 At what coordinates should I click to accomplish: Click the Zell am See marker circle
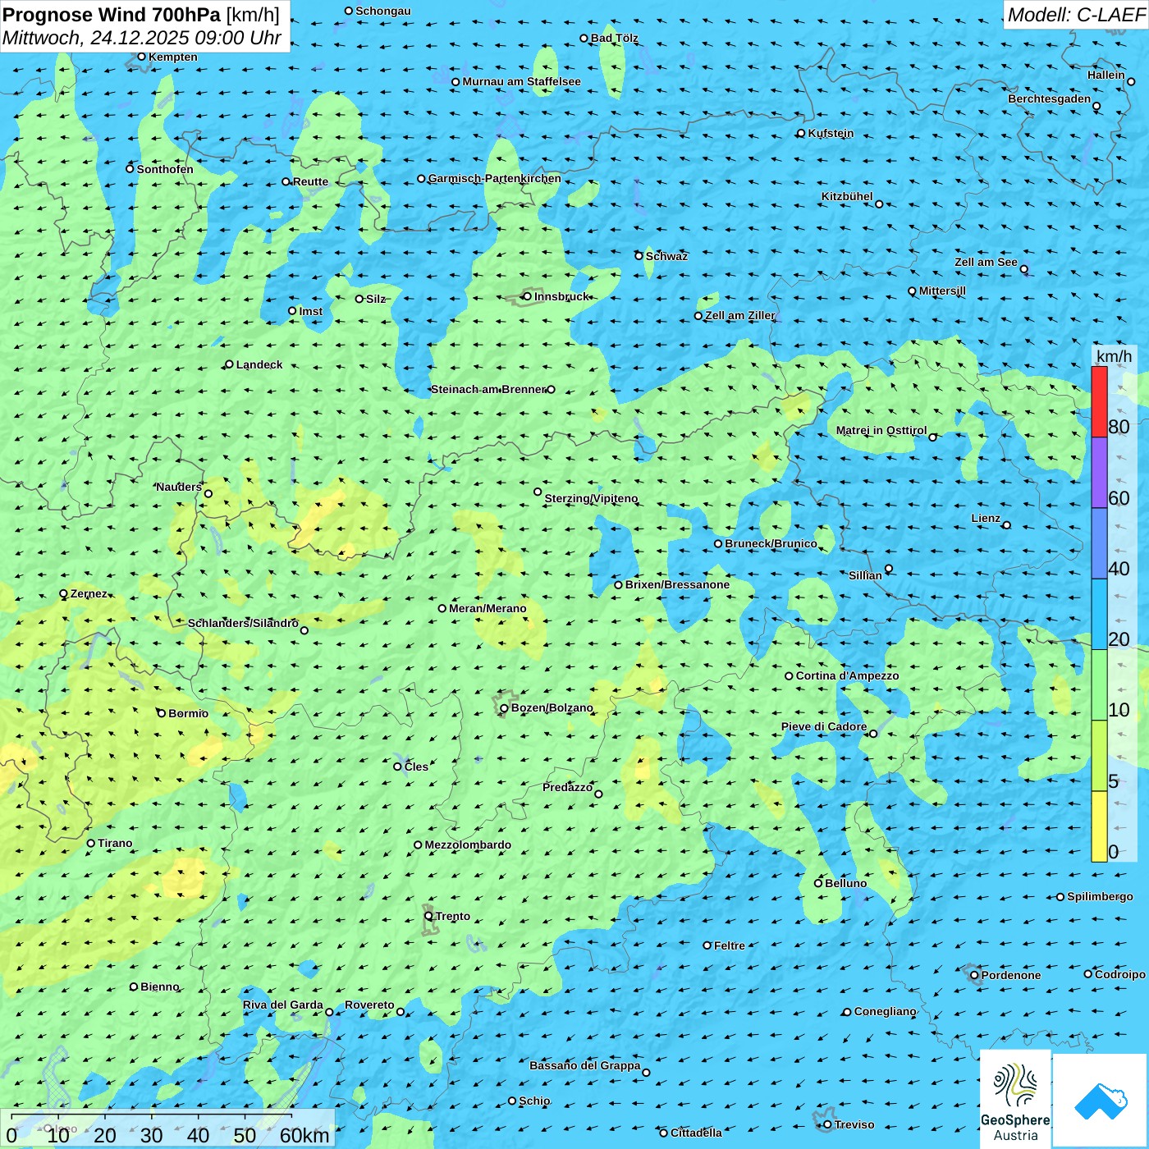[x=1023, y=269]
